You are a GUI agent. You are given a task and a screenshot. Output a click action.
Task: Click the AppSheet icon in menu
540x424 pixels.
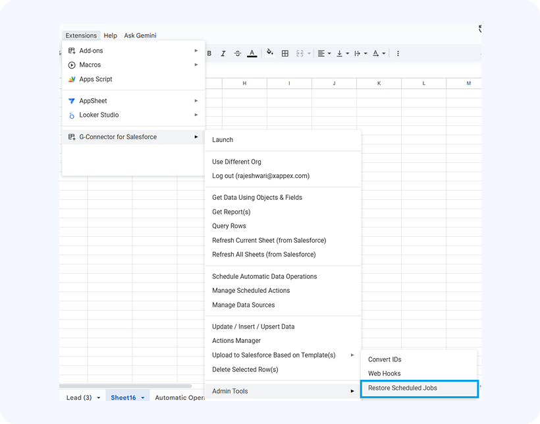tap(72, 101)
